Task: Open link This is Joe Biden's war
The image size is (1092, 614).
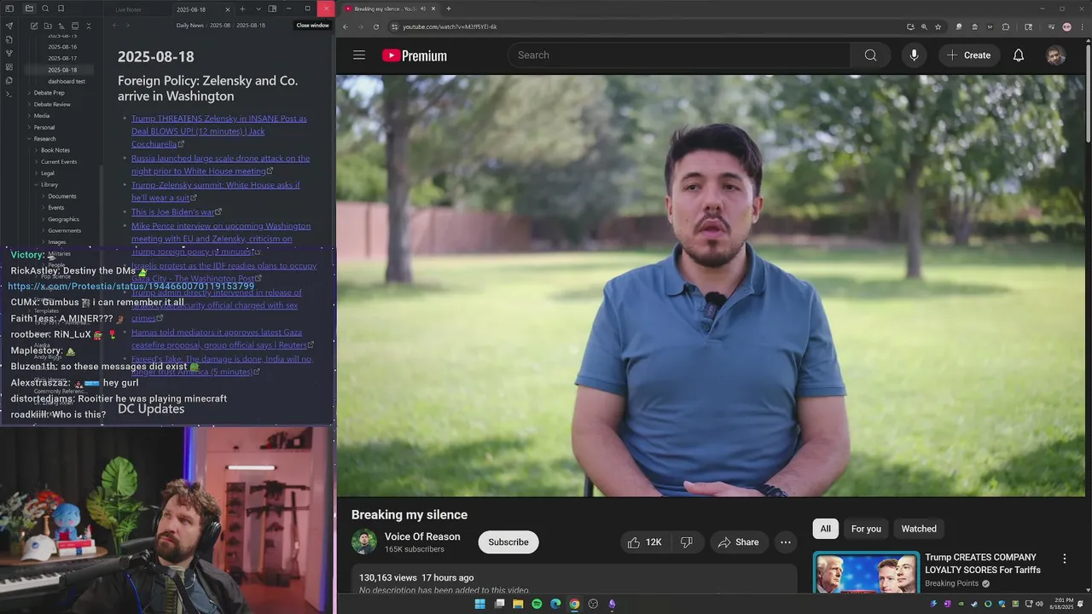Action: point(173,211)
